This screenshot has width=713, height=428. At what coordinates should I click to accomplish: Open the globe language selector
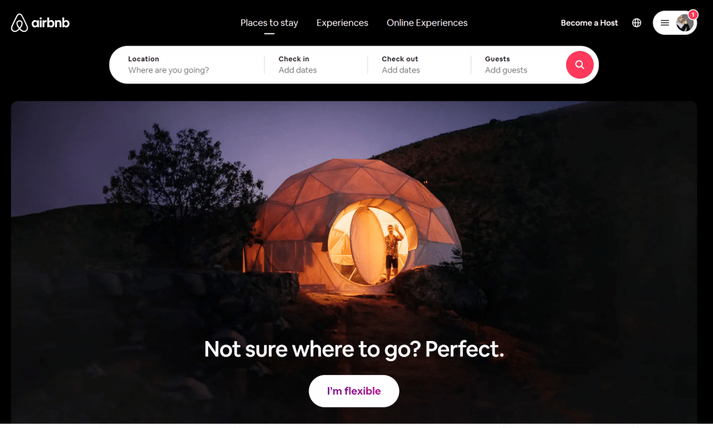[x=636, y=23]
